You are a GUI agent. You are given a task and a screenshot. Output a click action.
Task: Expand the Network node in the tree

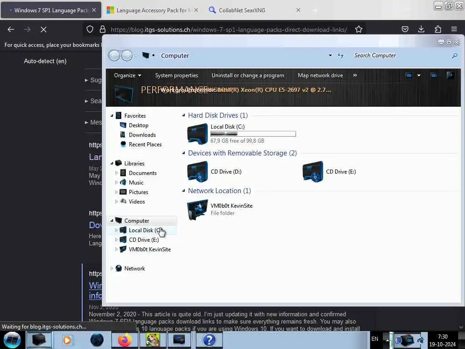[112, 268]
